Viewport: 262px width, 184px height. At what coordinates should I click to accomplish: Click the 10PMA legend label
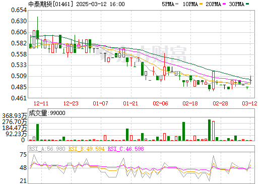190,4
